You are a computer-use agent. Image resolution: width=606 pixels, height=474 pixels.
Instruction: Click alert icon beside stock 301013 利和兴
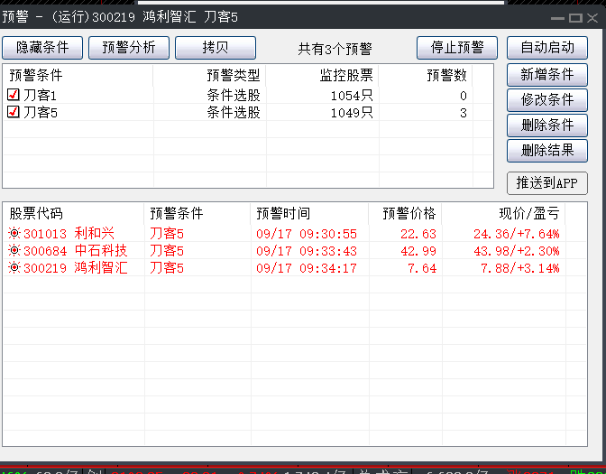(x=14, y=234)
